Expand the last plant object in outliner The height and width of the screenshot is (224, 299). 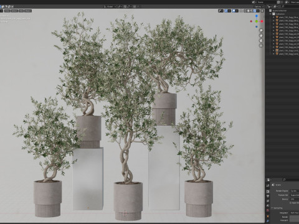273,54
